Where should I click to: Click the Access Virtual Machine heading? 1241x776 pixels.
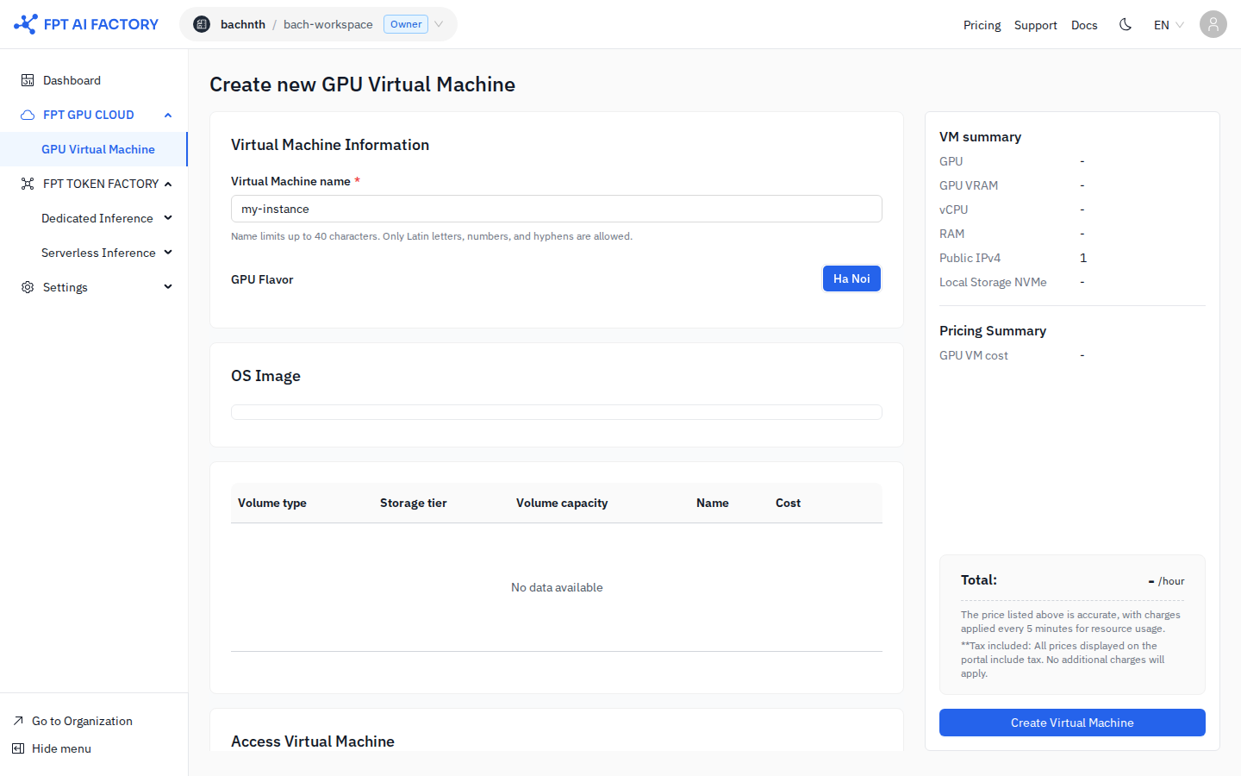[313, 742]
